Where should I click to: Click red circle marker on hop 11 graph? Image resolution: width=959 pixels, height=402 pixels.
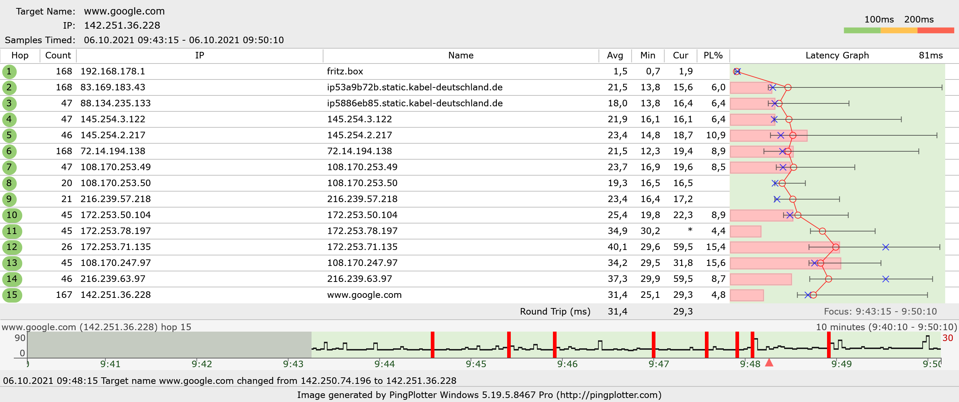click(x=822, y=231)
